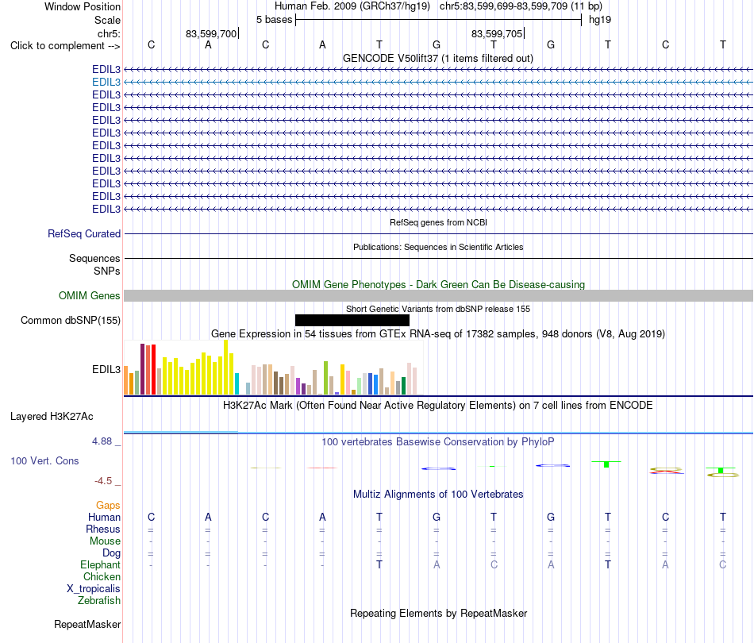The height and width of the screenshot is (643, 754).
Task: Click the Sequences track label
Action: coord(94,258)
